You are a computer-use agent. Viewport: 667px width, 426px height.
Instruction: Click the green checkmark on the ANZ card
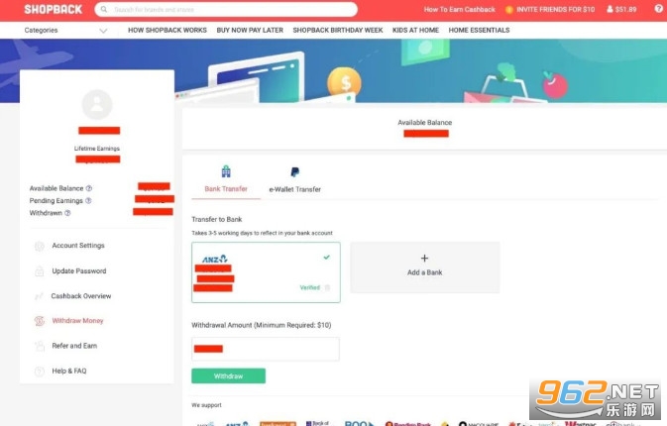(x=327, y=258)
